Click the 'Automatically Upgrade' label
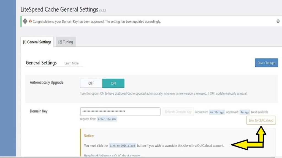 [x=47, y=82]
